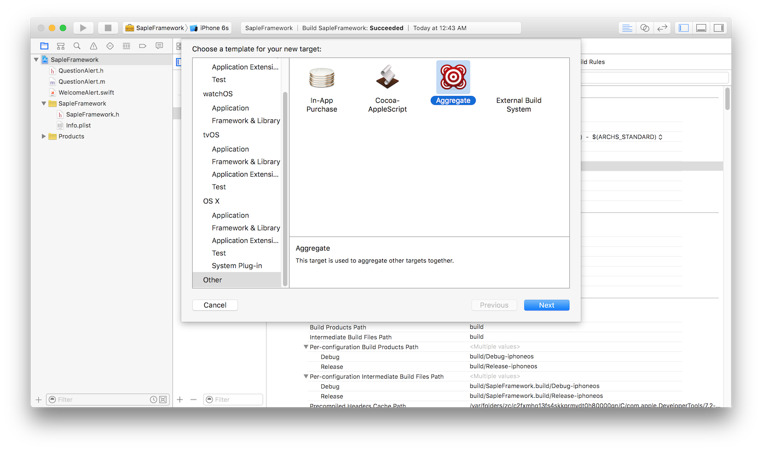762x451 pixels.
Task: Click the Build Products Path value 'build'
Action: [x=477, y=327]
